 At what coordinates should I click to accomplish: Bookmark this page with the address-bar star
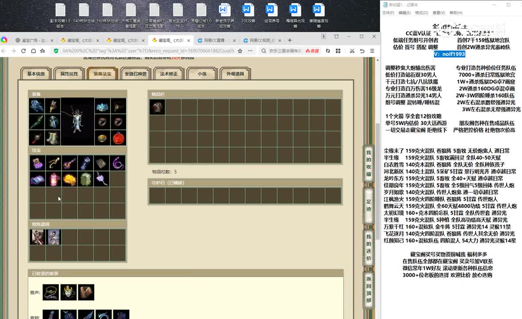pos(240,51)
